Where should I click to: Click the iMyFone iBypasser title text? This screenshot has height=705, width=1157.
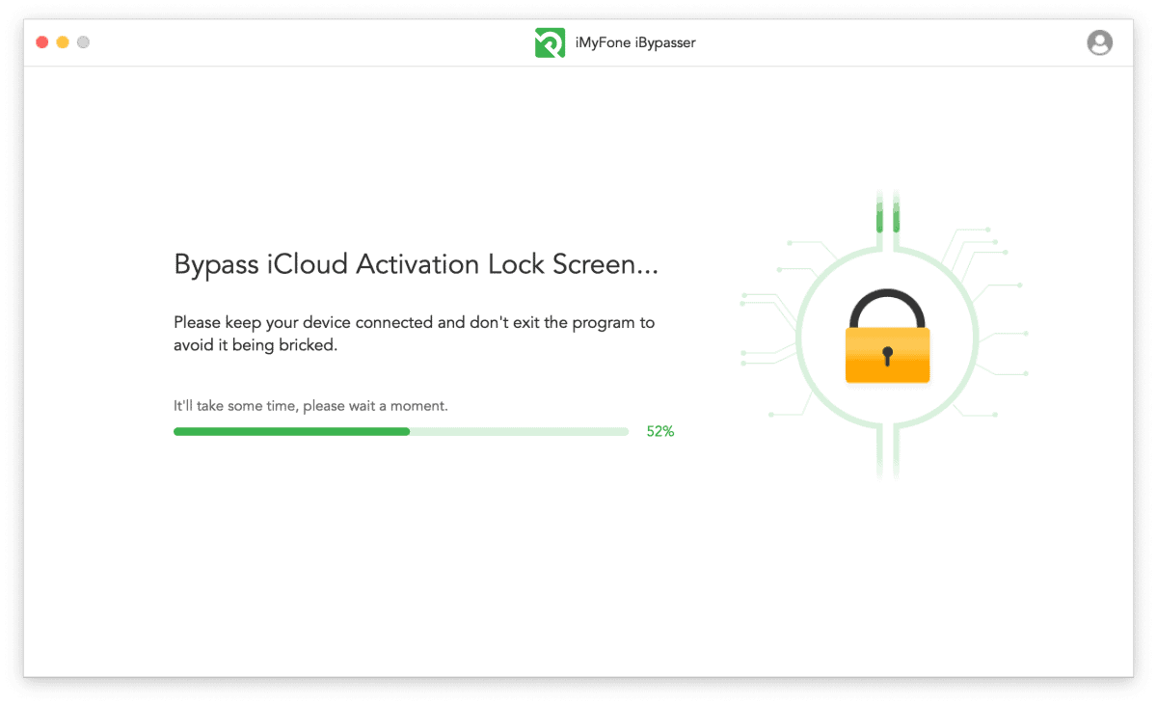tap(635, 42)
